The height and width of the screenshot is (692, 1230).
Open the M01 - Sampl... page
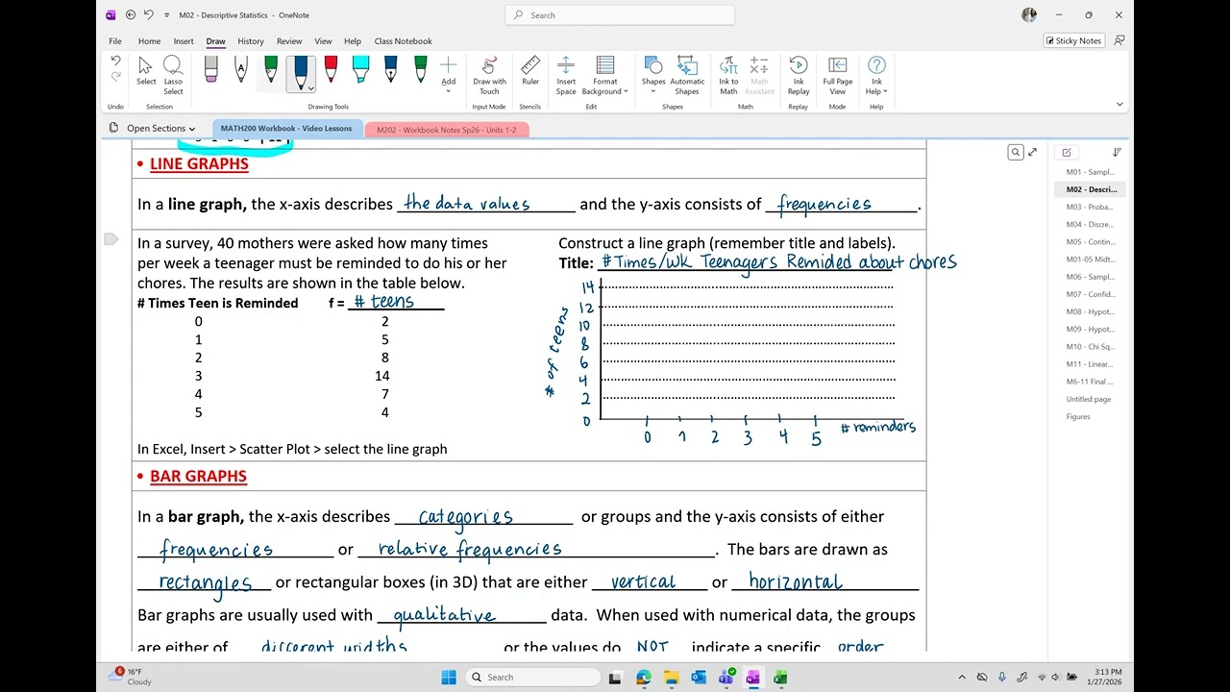pyautogui.click(x=1090, y=172)
